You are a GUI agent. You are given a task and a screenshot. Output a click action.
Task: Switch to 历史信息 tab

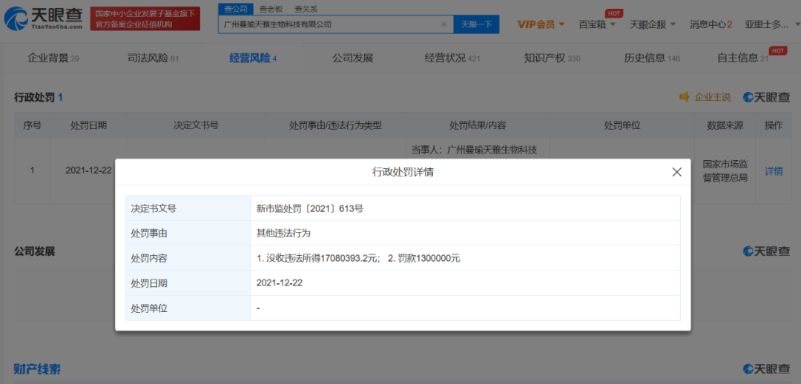[x=652, y=59]
